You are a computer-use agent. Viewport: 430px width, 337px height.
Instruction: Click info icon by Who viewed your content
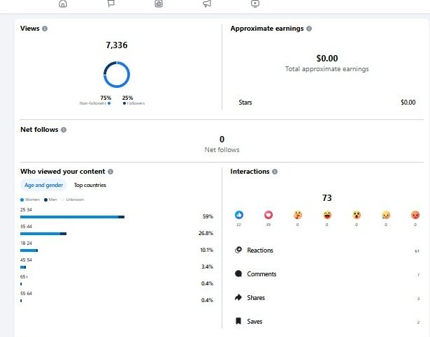point(110,172)
